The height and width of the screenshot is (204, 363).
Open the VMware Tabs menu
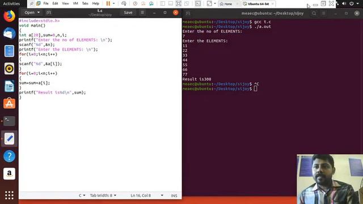coord(85,3)
